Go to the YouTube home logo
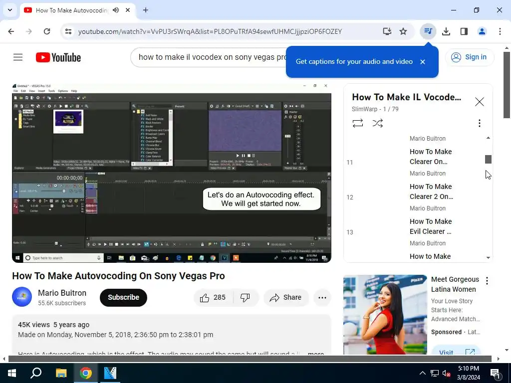Screen dimensions: 511x383 point(58,57)
